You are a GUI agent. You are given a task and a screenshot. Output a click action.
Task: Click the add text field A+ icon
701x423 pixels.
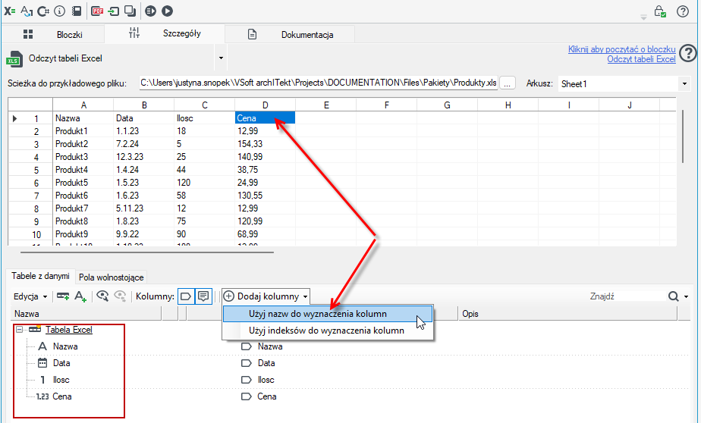tap(80, 296)
